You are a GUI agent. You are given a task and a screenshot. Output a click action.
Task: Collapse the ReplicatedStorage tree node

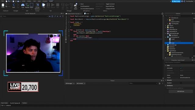click(166, 33)
